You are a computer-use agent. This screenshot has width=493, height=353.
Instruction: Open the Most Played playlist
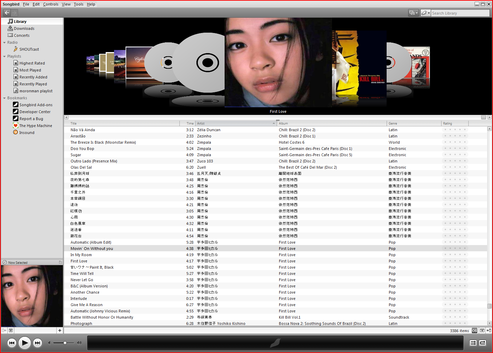(30, 70)
